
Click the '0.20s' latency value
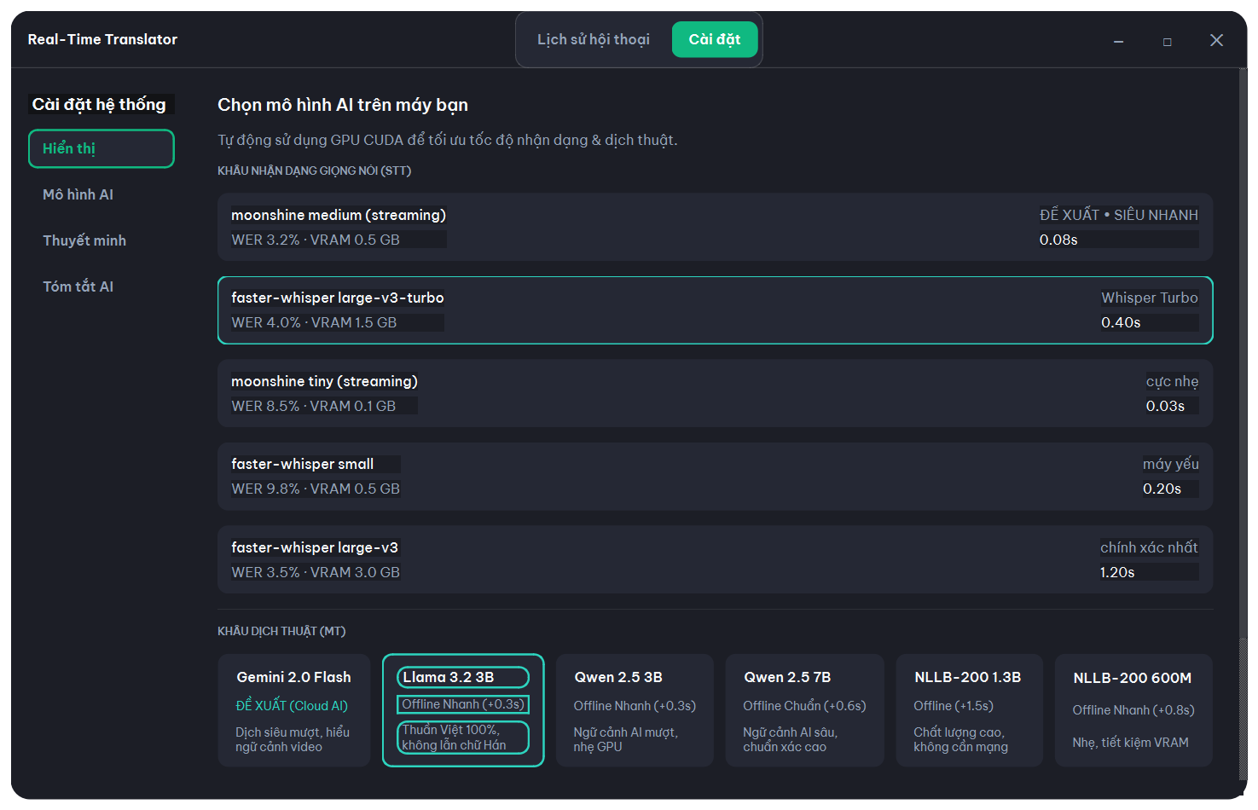[1162, 489]
